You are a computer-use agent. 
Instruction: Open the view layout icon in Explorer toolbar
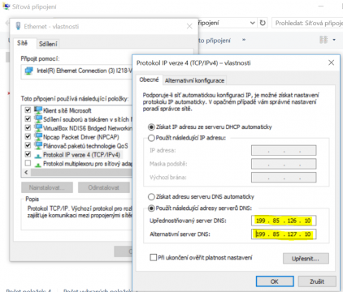tap(323, 40)
